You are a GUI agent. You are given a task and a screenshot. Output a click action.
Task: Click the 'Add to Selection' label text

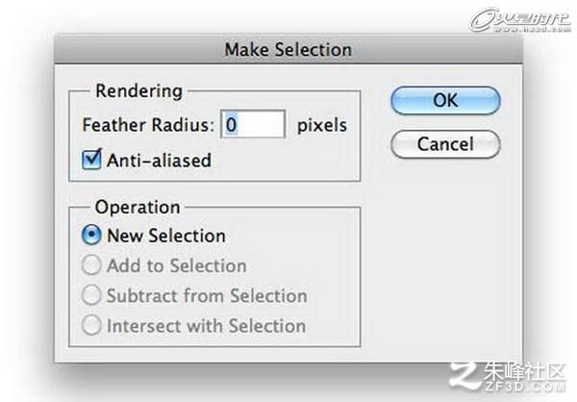[x=177, y=265]
